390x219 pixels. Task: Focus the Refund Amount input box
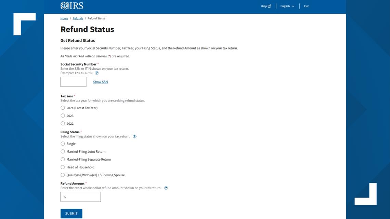(81, 197)
